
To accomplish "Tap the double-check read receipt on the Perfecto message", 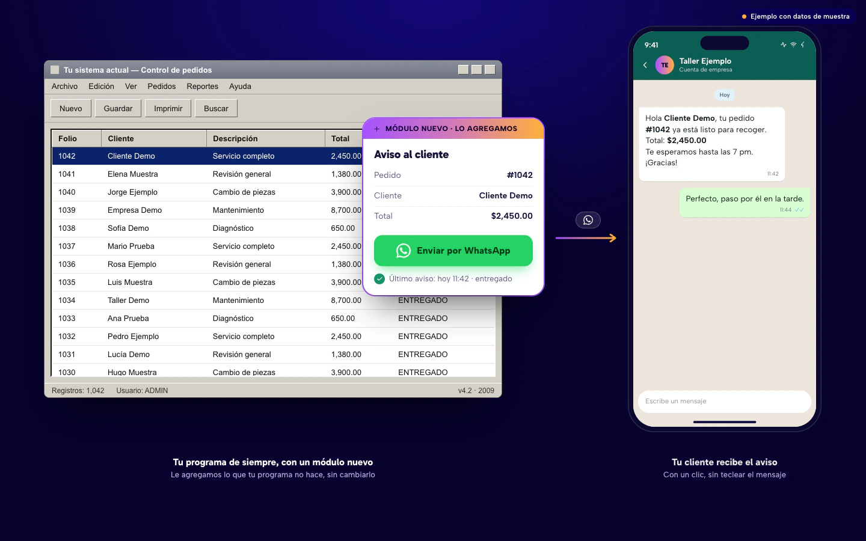I will click(799, 210).
